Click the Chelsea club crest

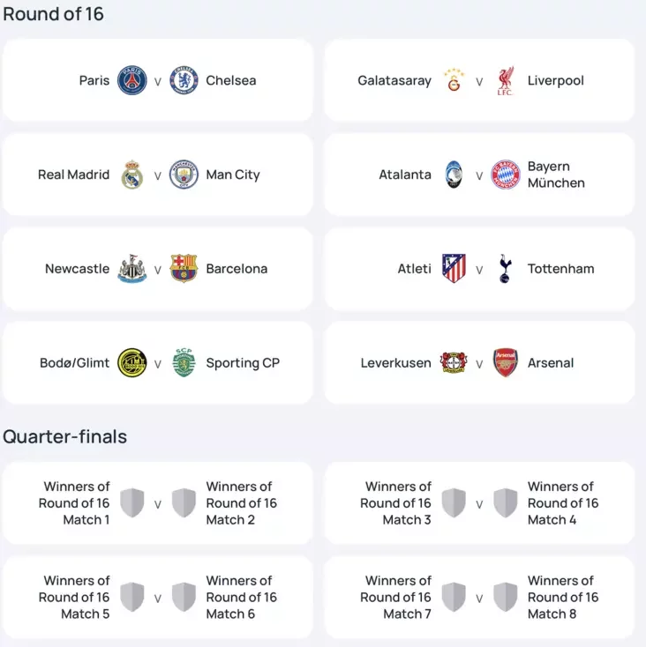[184, 80]
